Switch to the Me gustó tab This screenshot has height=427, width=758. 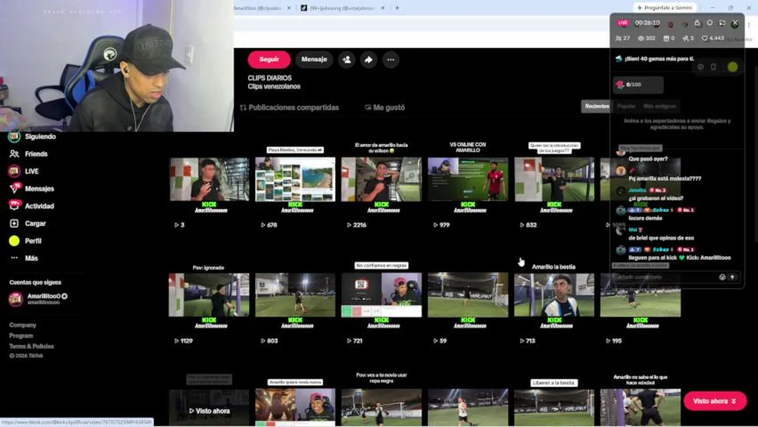pos(384,107)
